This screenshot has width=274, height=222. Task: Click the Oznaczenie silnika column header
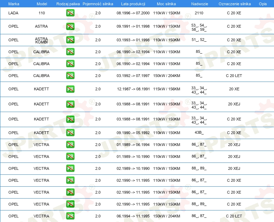pyautogui.click(x=234, y=4)
